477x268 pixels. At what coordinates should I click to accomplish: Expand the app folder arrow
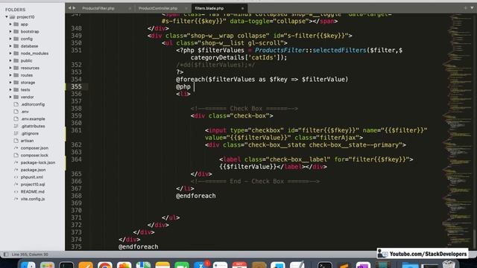pos(10,25)
